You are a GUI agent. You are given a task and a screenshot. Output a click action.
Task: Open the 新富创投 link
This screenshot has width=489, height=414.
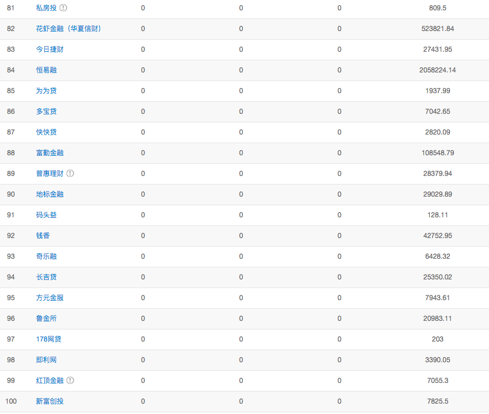point(49,401)
